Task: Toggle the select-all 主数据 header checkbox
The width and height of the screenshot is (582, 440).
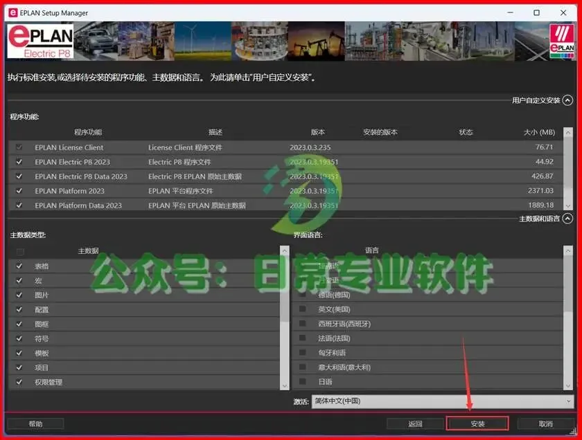Action: tap(20, 252)
